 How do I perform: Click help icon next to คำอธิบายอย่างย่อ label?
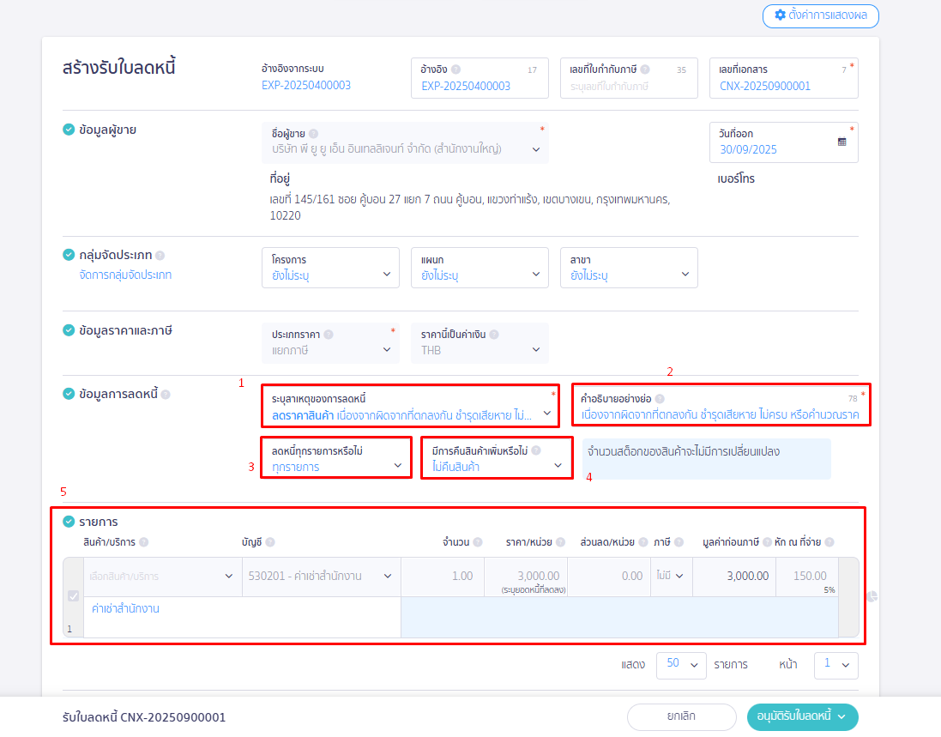[660, 400]
